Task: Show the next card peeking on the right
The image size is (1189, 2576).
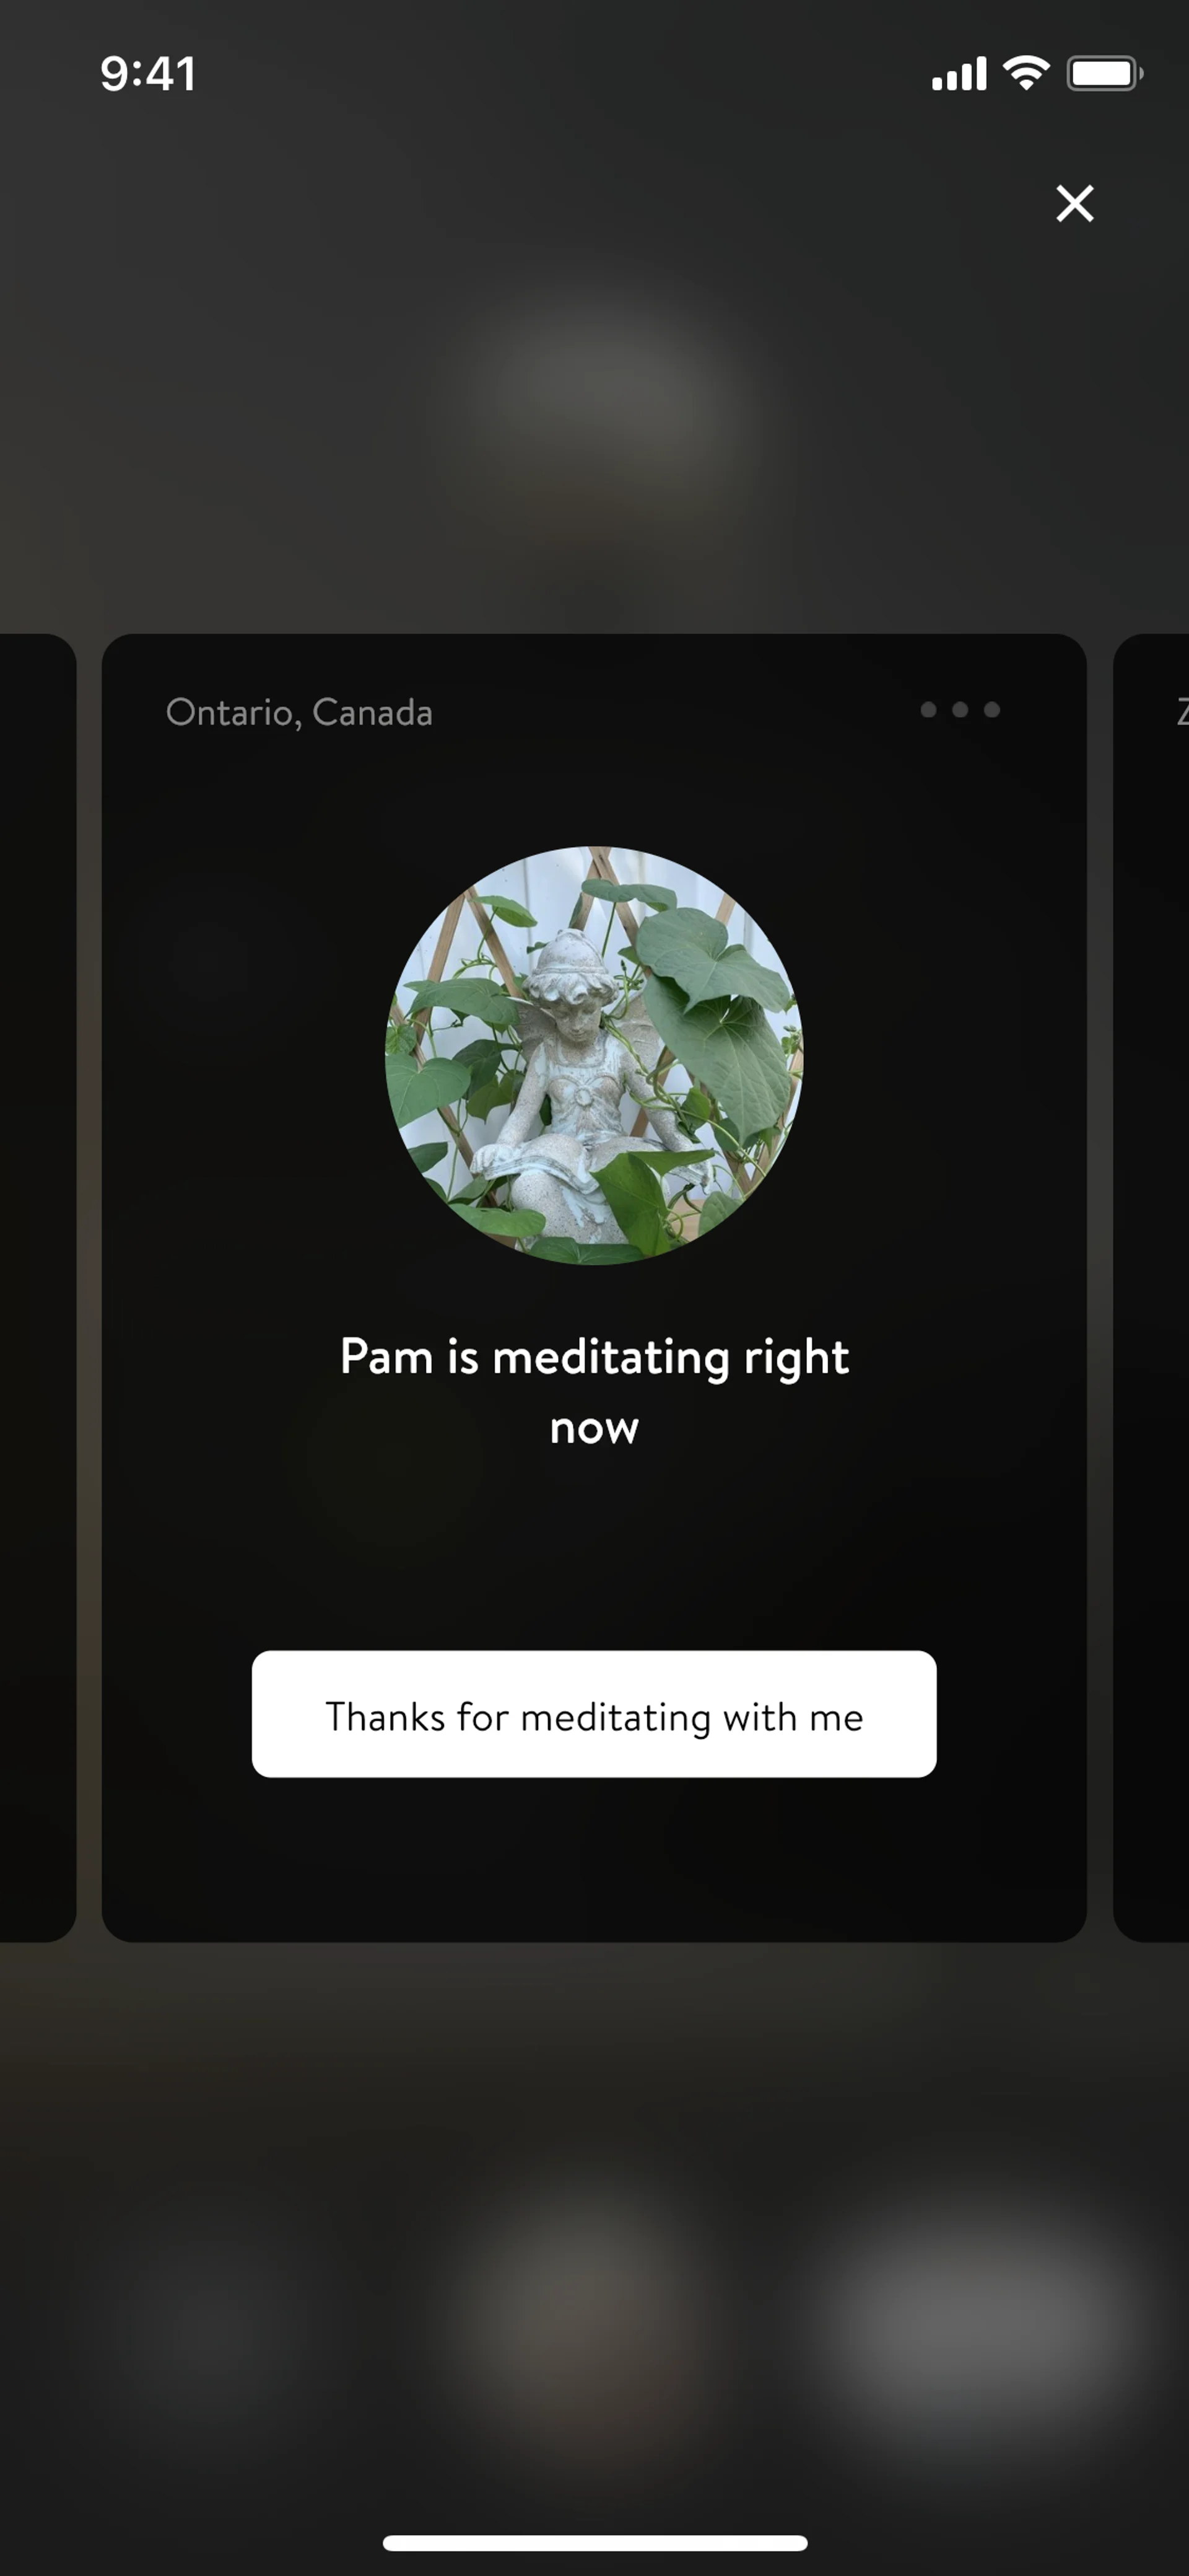Action: pos(1151,1288)
